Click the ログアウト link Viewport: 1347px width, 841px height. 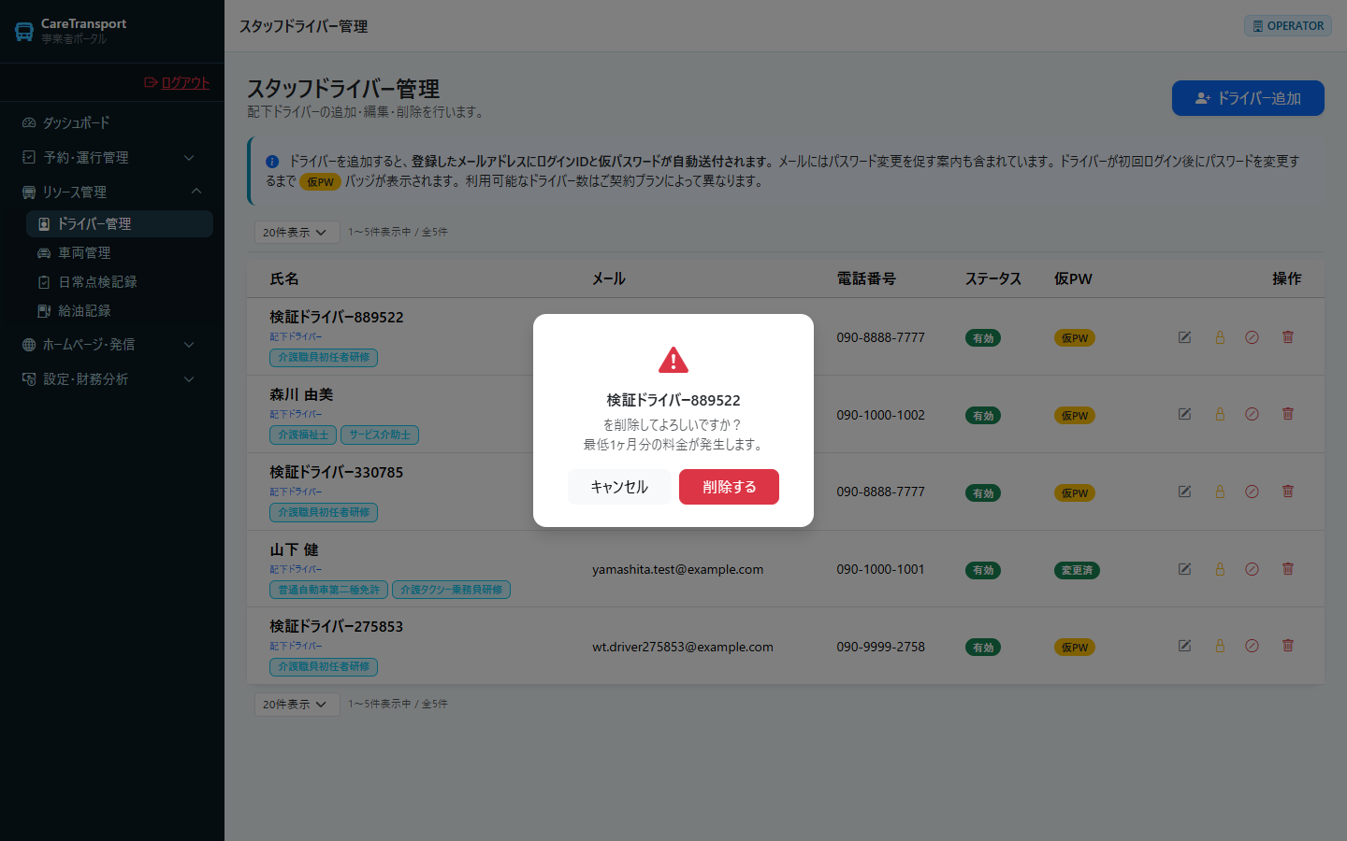pos(177,82)
